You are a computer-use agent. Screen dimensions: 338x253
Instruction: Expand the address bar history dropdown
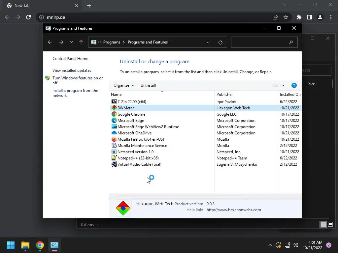pos(208,42)
